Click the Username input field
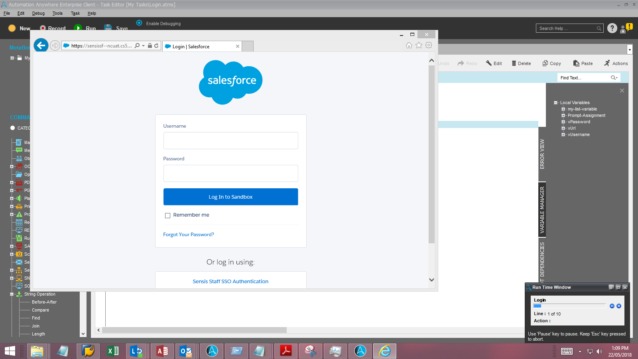Image resolution: width=638 pixels, height=359 pixels. [230, 140]
